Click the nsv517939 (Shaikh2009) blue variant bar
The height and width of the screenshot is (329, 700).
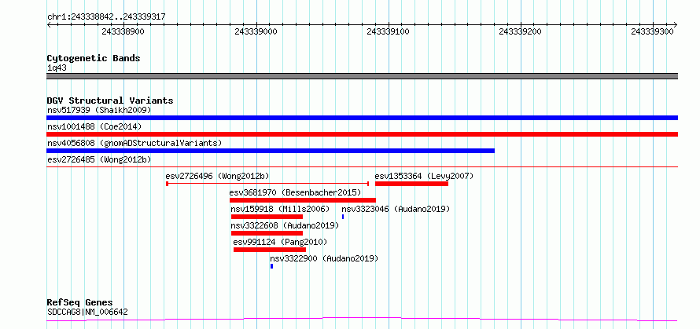tap(362, 118)
